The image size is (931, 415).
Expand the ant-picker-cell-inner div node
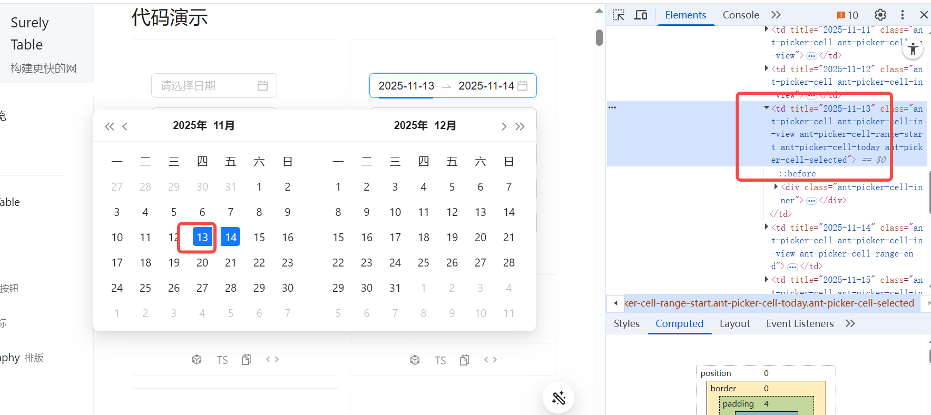pyautogui.click(x=776, y=187)
